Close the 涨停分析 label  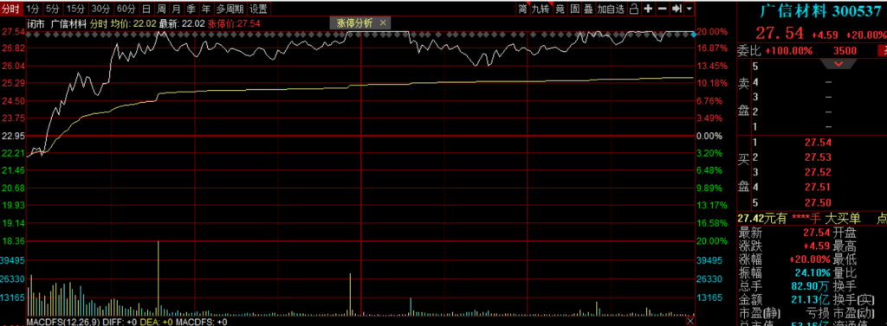click(x=383, y=23)
